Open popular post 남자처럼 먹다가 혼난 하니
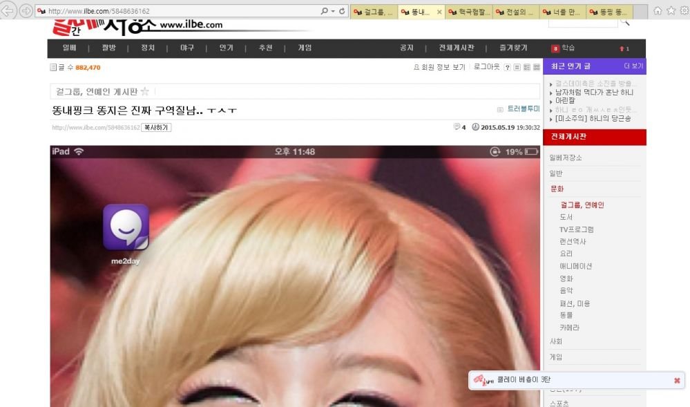 (x=594, y=93)
